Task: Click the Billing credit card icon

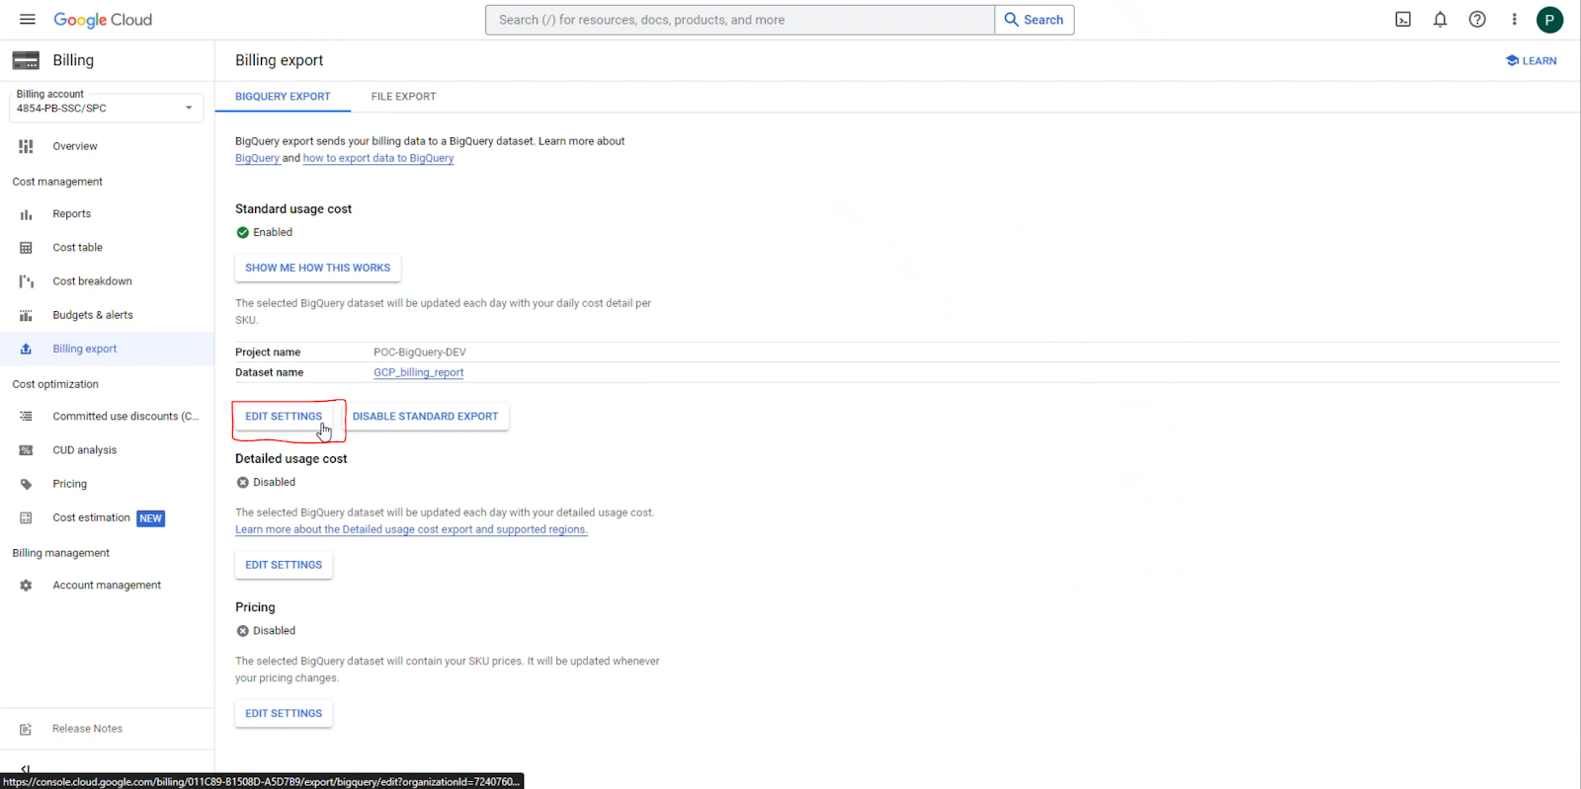Action: click(x=26, y=60)
